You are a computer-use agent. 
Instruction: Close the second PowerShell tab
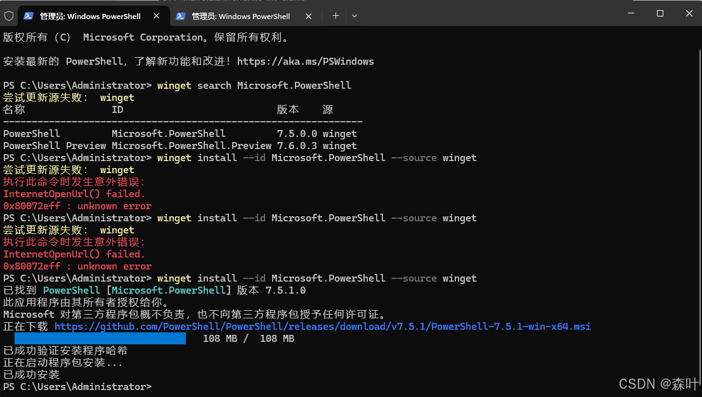click(x=308, y=16)
